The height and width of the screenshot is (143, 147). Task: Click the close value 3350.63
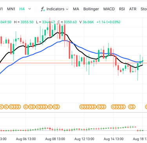click(70, 22)
